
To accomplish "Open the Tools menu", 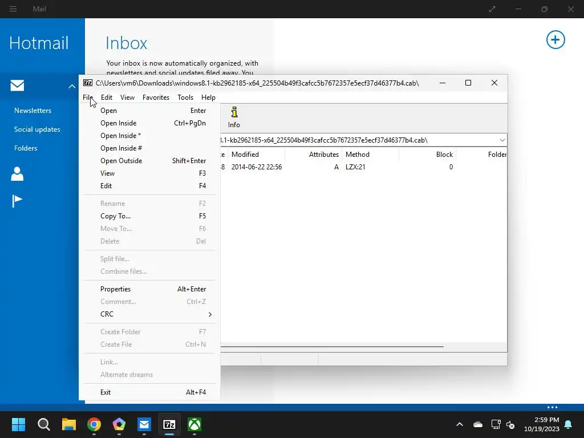I will 185,98.
